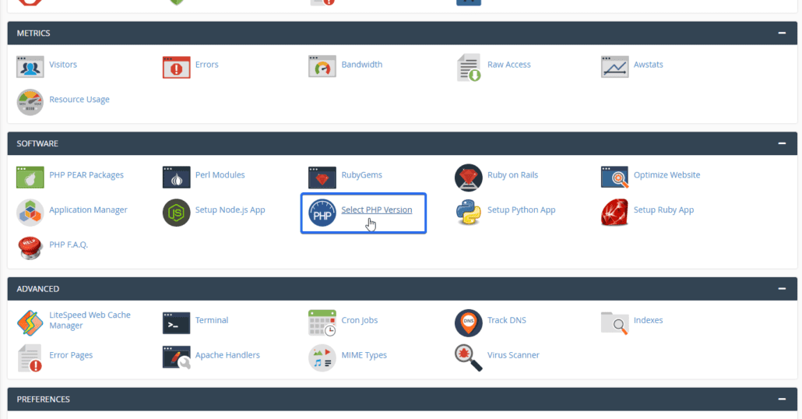802x419 pixels.
Task: Open the PHP F.A.Q. link
Action: (x=69, y=245)
